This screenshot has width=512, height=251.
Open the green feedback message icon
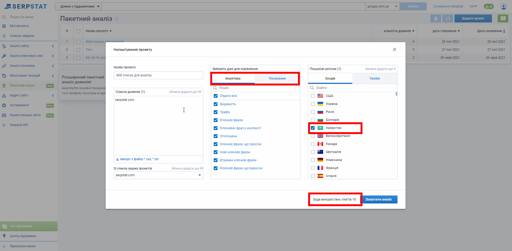[x=503, y=18]
